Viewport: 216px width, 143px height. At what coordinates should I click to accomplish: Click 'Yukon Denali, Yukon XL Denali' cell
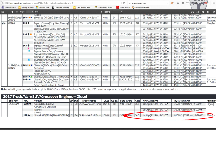click(49, 85)
